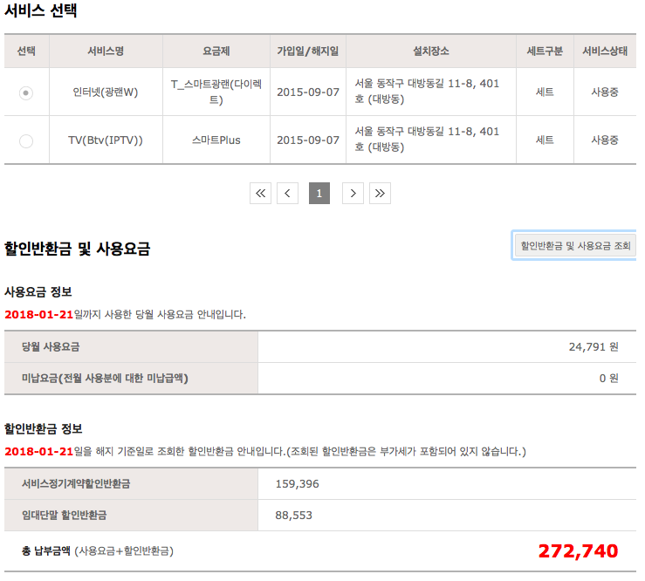The image size is (645, 581).
Task: Select the 인터넷(광랜W) service radio button
Action: pos(26,92)
